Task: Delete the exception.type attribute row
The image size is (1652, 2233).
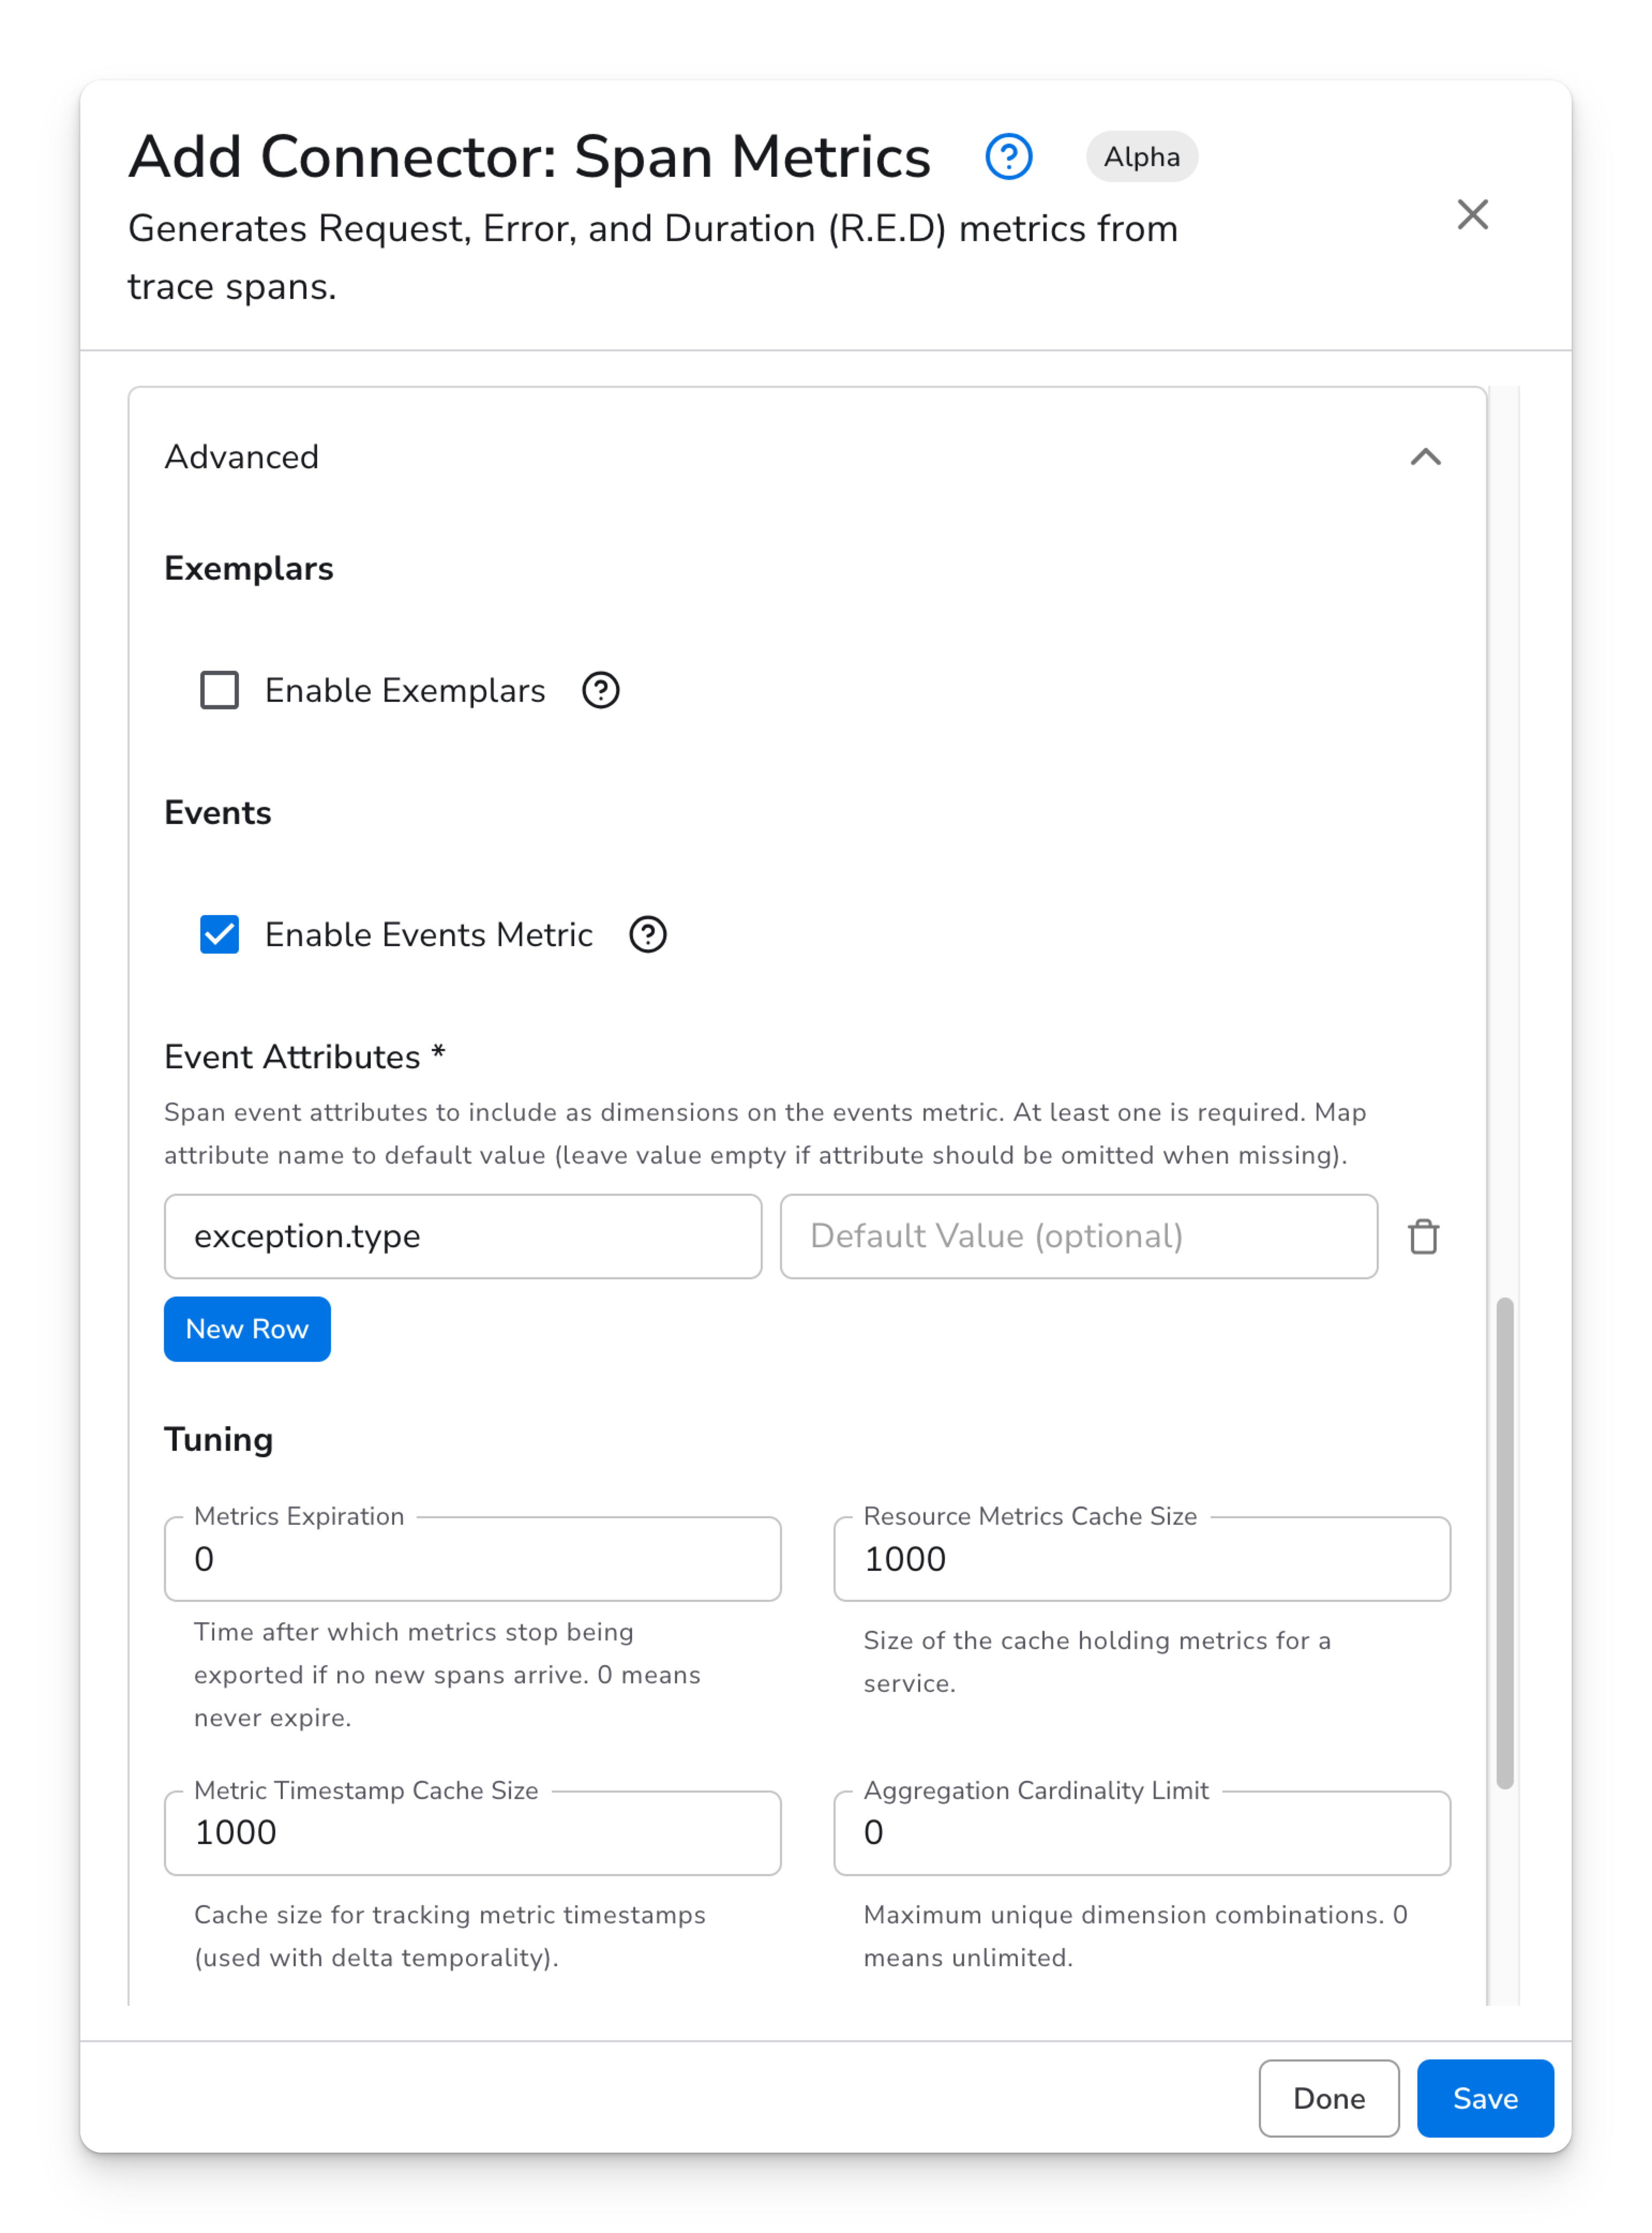Action: [x=1423, y=1237]
